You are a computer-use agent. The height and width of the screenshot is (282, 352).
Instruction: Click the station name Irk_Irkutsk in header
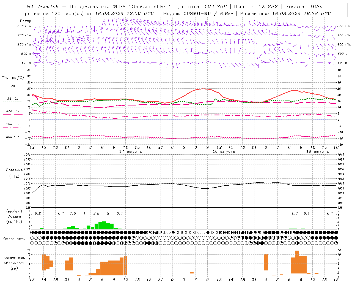coord(42,7)
